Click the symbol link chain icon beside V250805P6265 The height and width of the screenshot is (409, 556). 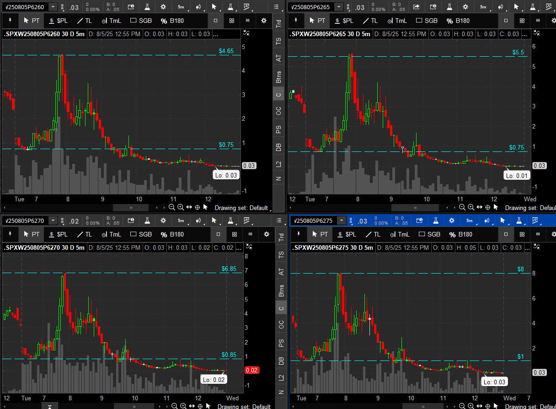[350, 7]
